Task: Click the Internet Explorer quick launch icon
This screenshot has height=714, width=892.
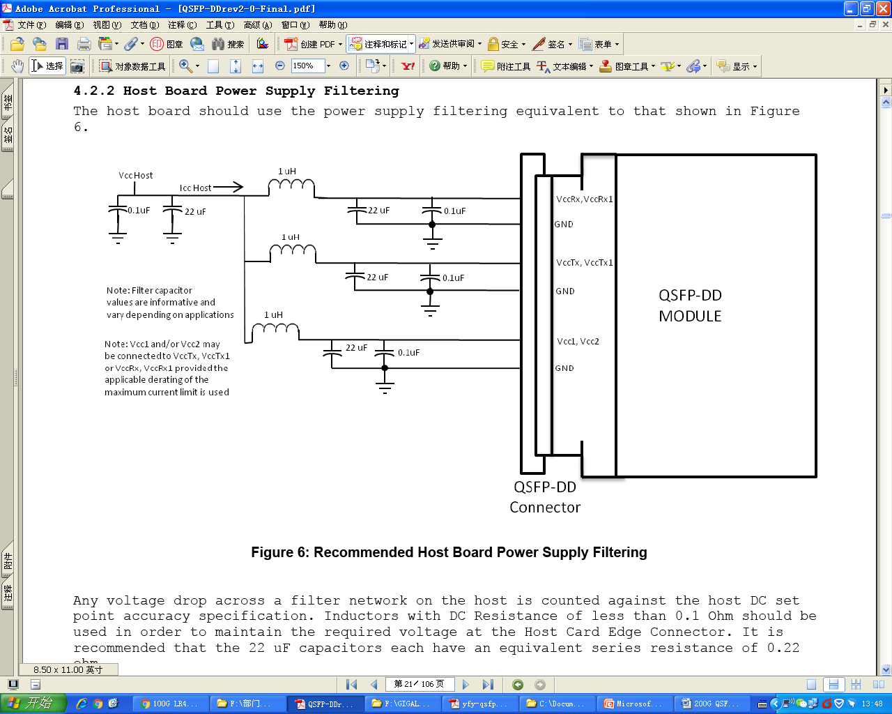Action: pos(82,704)
